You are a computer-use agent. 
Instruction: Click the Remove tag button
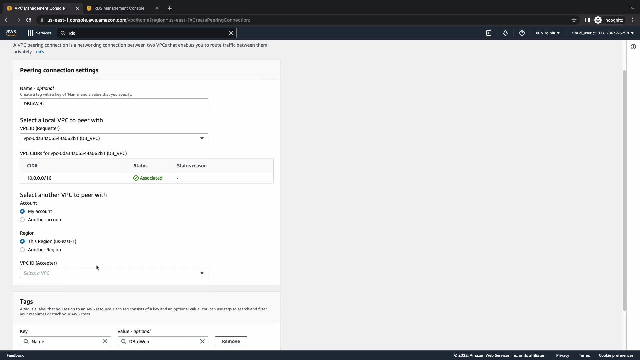pos(231,341)
